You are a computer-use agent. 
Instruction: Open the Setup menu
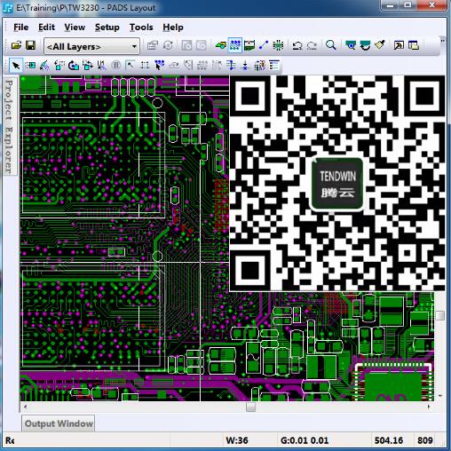[x=107, y=28]
